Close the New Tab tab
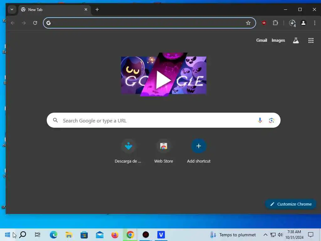Screen dimensions: 321x241 pos(86,9)
